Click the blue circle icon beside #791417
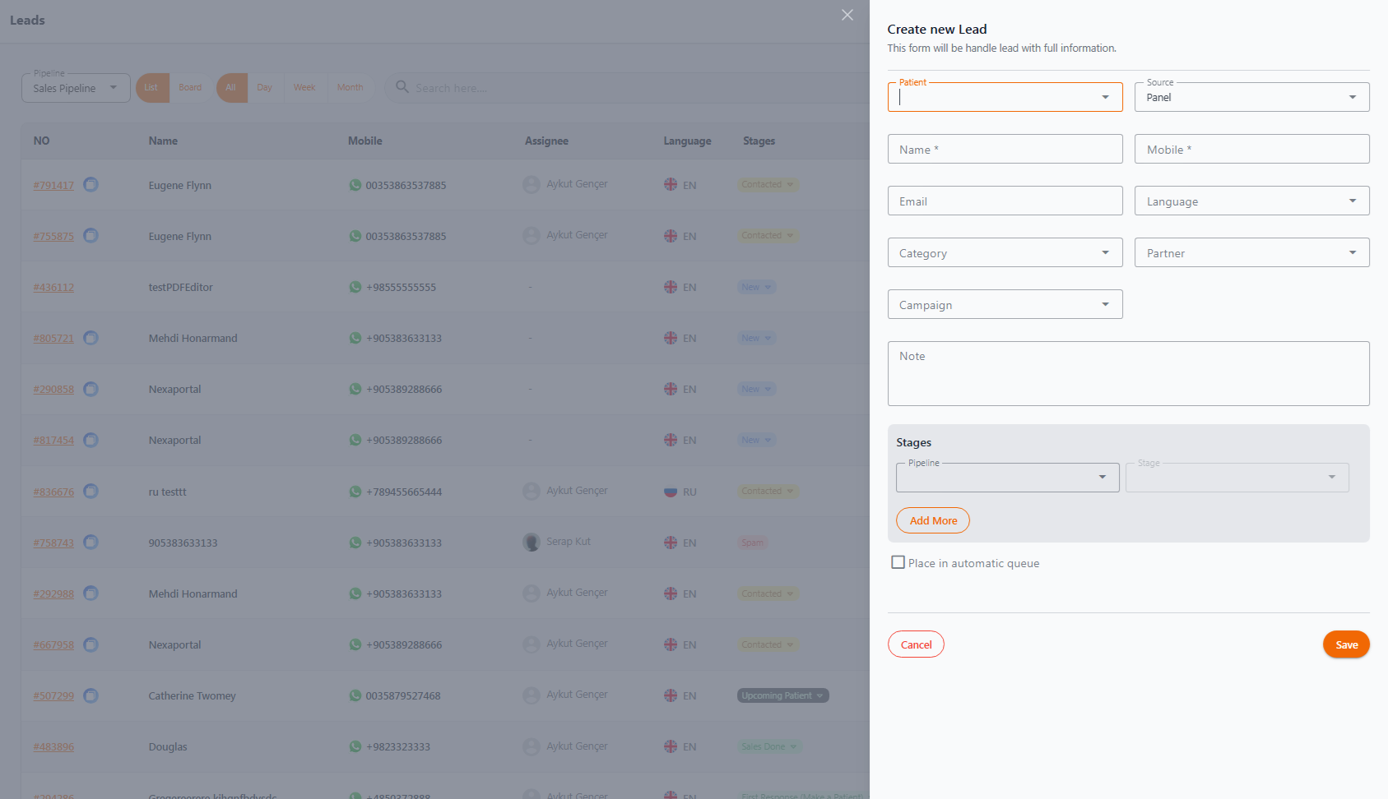Viewport: 1388px width, 799px height. point(91,184)
